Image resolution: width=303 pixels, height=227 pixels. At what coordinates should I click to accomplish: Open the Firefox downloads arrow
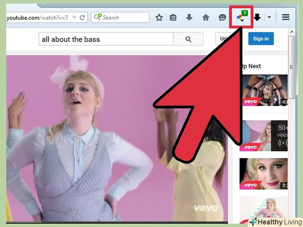pyautogui.click(x=189, y=17)
